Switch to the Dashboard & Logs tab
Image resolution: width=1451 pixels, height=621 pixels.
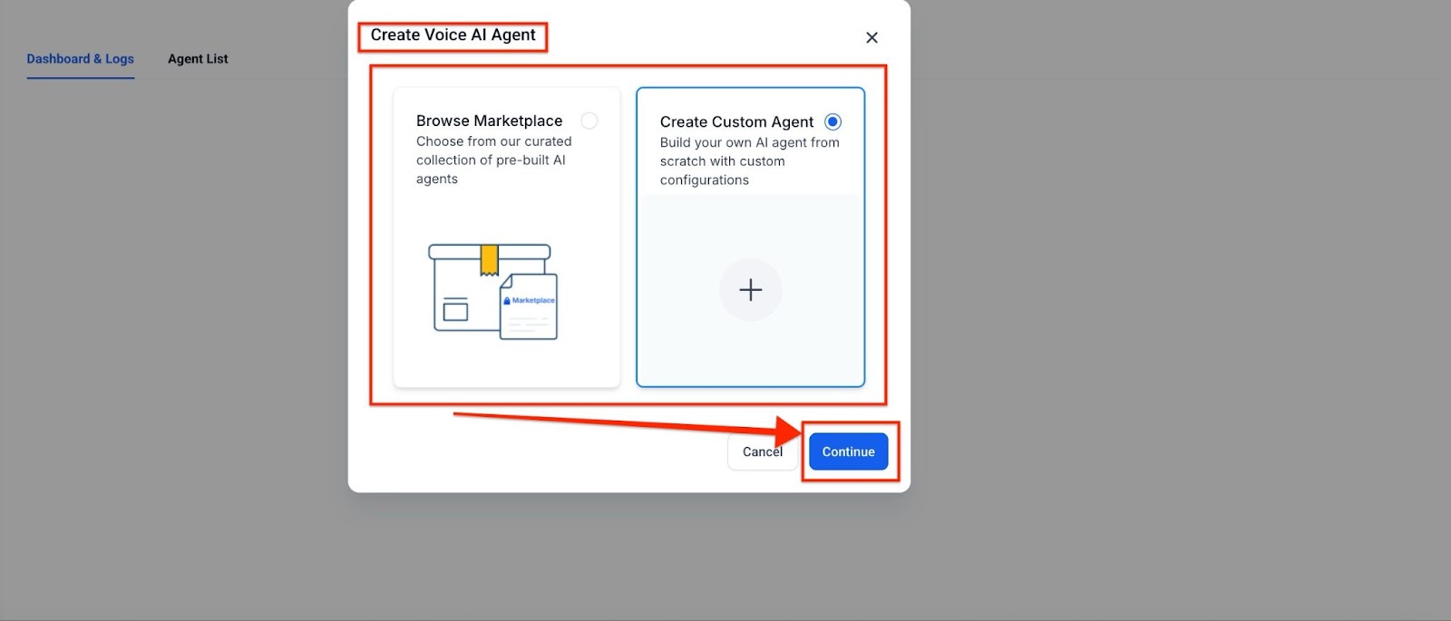click(80, 59)
